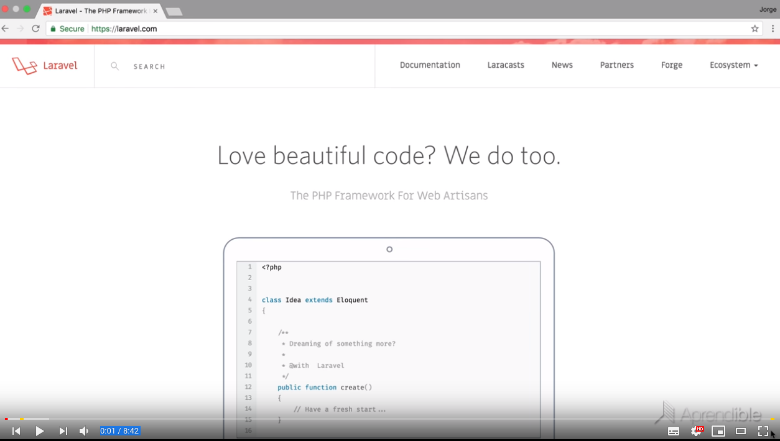
Task: Click the code line public function create()
Action: click(x=325, y=388)
